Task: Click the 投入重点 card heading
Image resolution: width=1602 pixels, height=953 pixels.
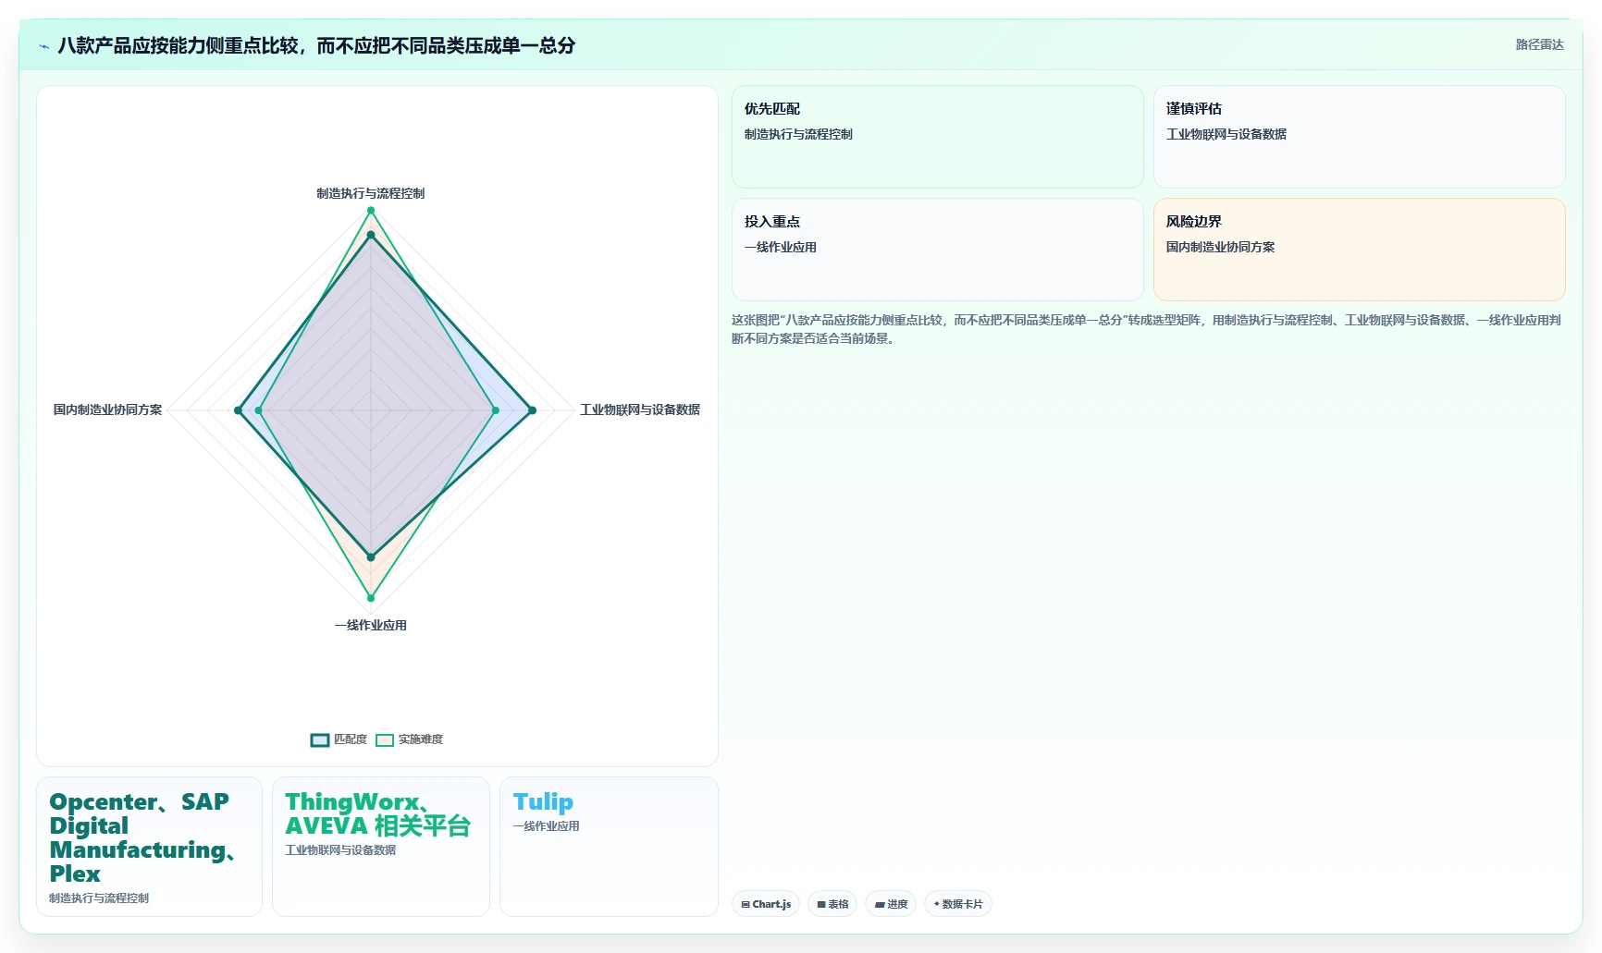Action: pos(772,222)
